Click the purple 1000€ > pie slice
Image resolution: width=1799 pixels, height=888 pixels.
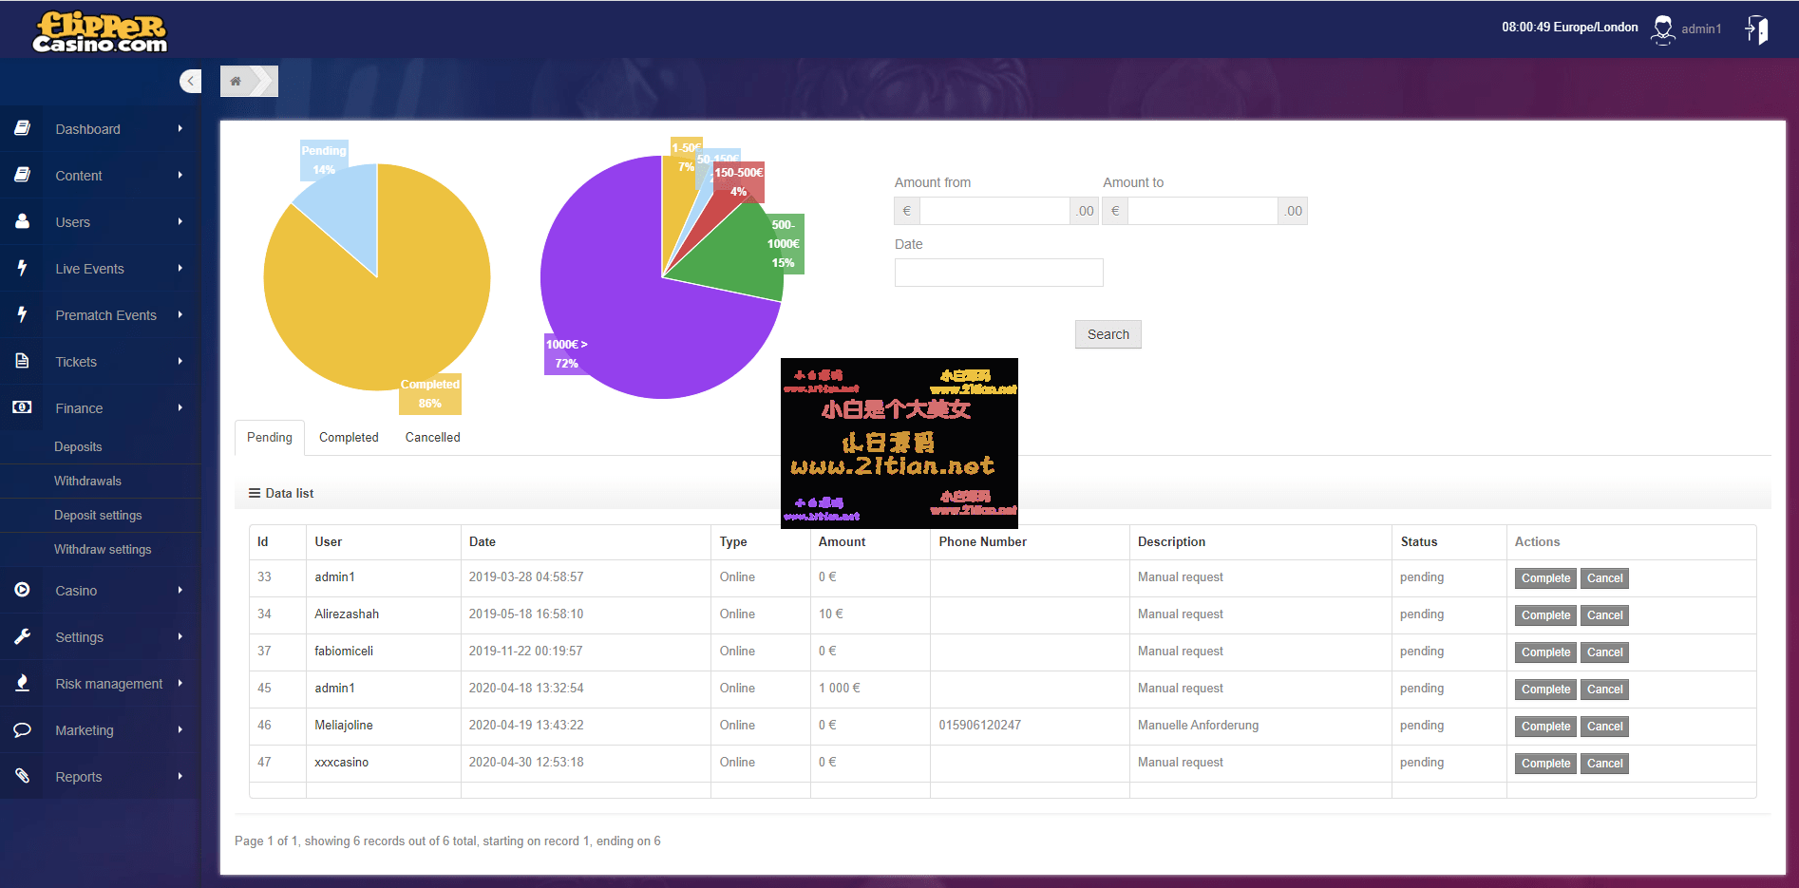tap(627, 313)
